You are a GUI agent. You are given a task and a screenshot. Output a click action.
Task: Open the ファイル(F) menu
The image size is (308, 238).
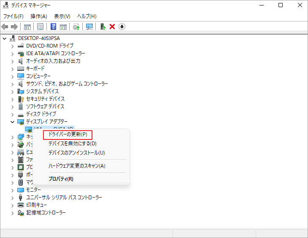coord(14,16)
